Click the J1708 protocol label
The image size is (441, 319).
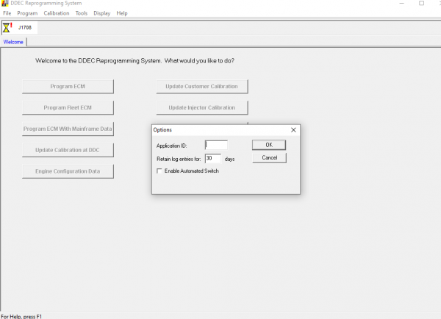pyautogui.click(x=25, y=28)
